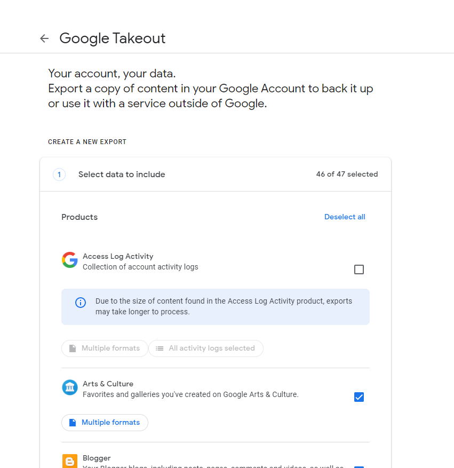This screenshot has height=468, width=454.
Task: Open Multiple formats options for Arts & Culture
Action: click(105, 423)
